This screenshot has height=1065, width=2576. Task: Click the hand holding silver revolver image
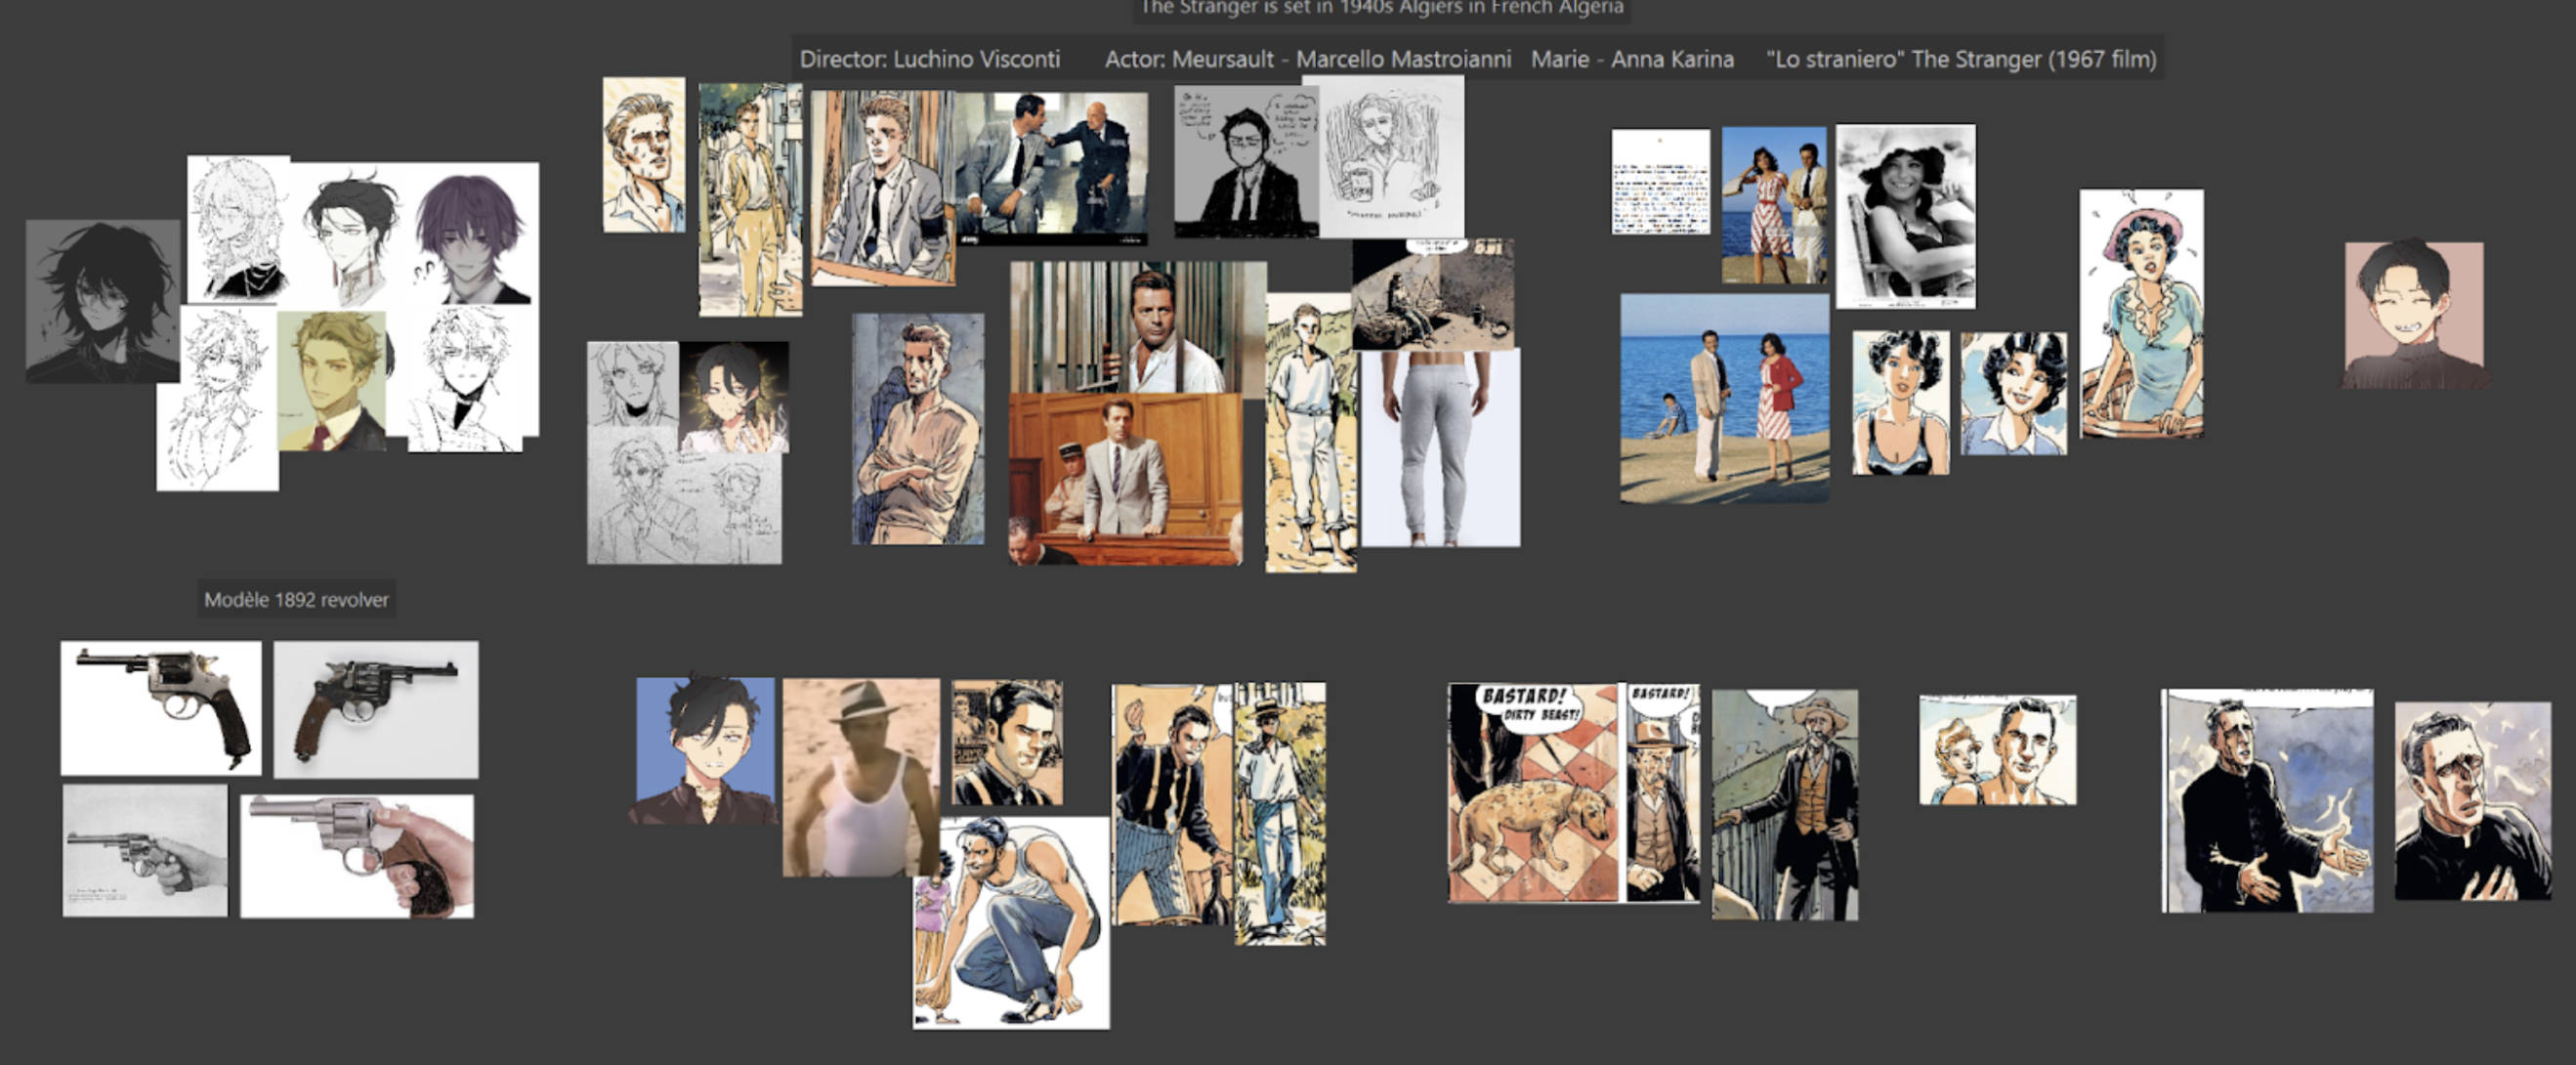(357, 856)
